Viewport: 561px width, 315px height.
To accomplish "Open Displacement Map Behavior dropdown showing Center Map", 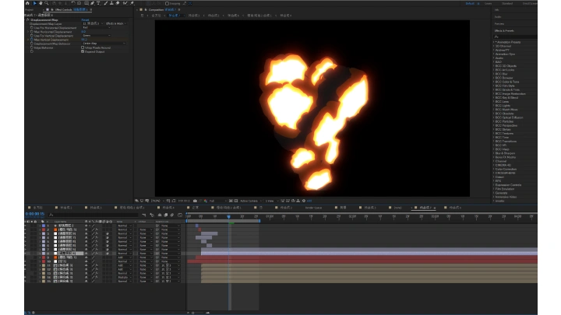I will 104,44.
